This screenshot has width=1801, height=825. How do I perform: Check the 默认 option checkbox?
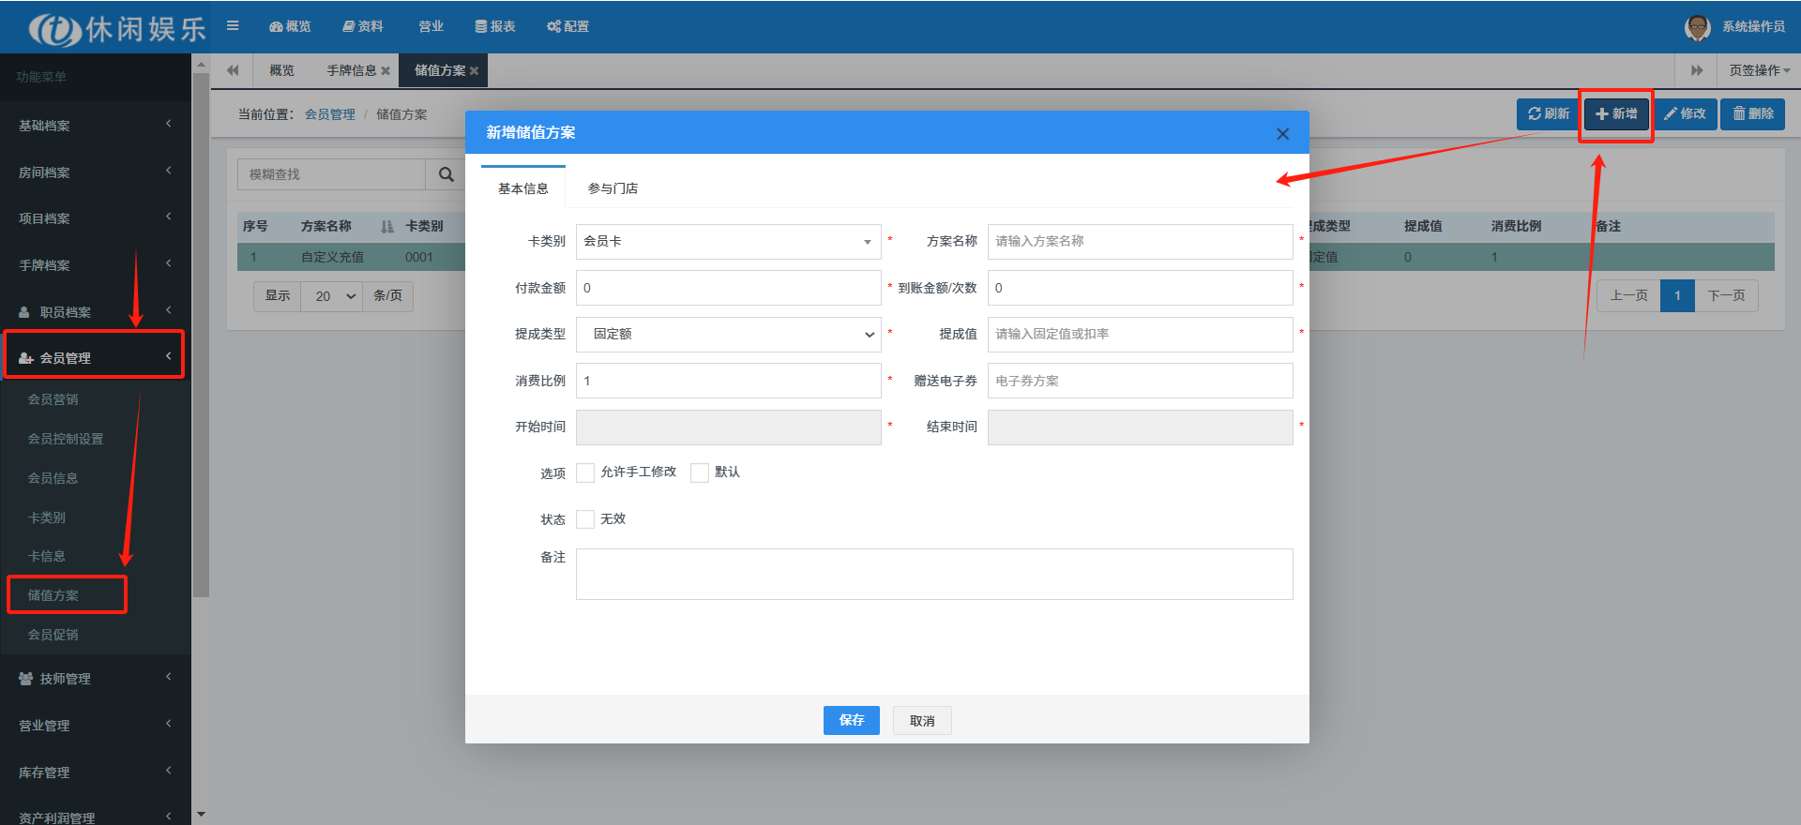tap(700, 472)
